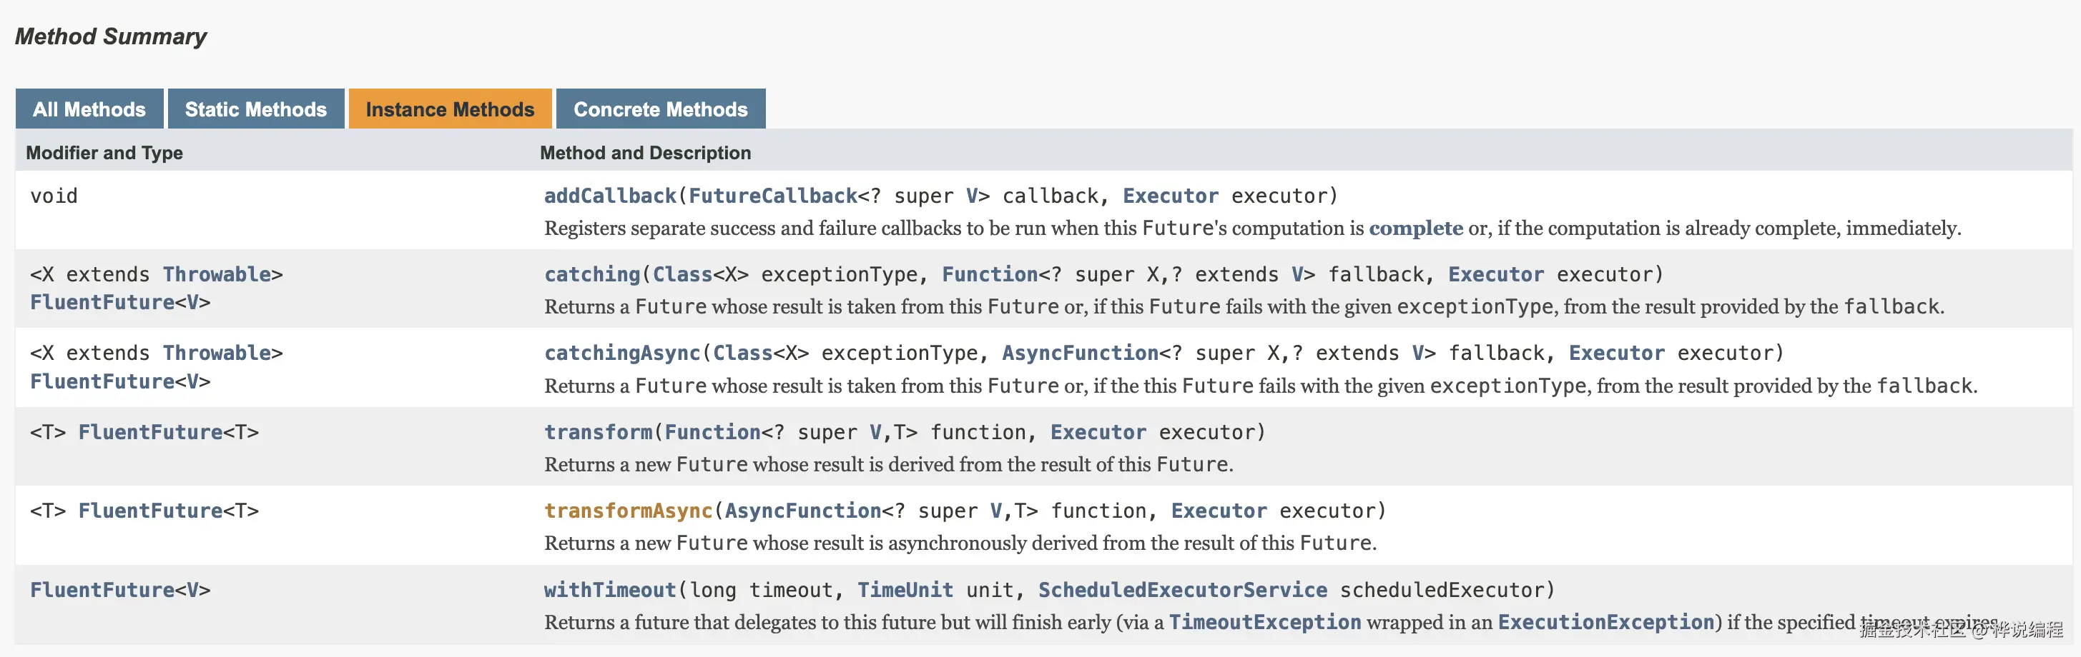Show the Concrete Methods tab
Image resolution: width=2081 pixels, height=657 pixels.
pyautogui.click(x=660, y=109)
